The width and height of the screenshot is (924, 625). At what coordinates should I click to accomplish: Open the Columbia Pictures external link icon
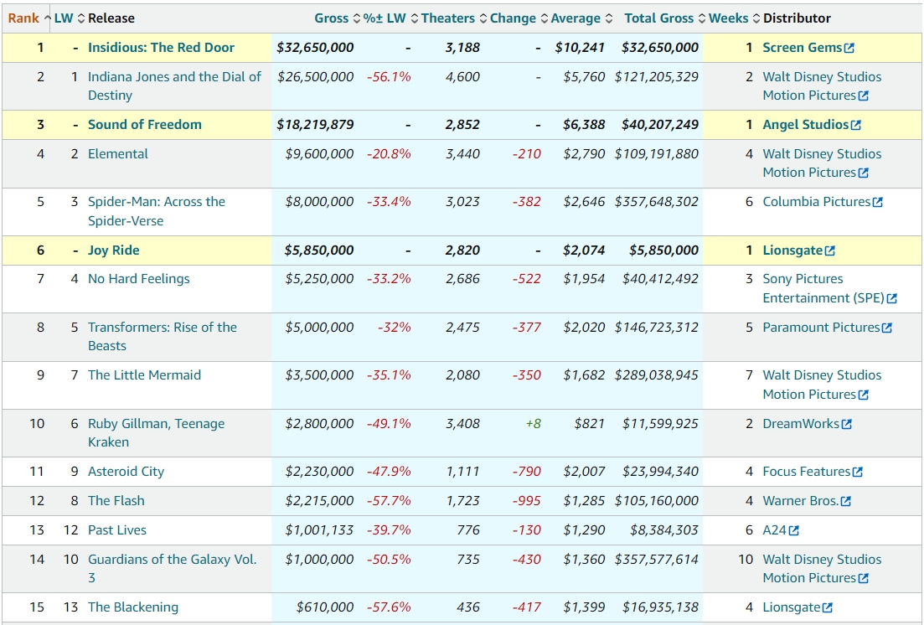coord(878,202)
